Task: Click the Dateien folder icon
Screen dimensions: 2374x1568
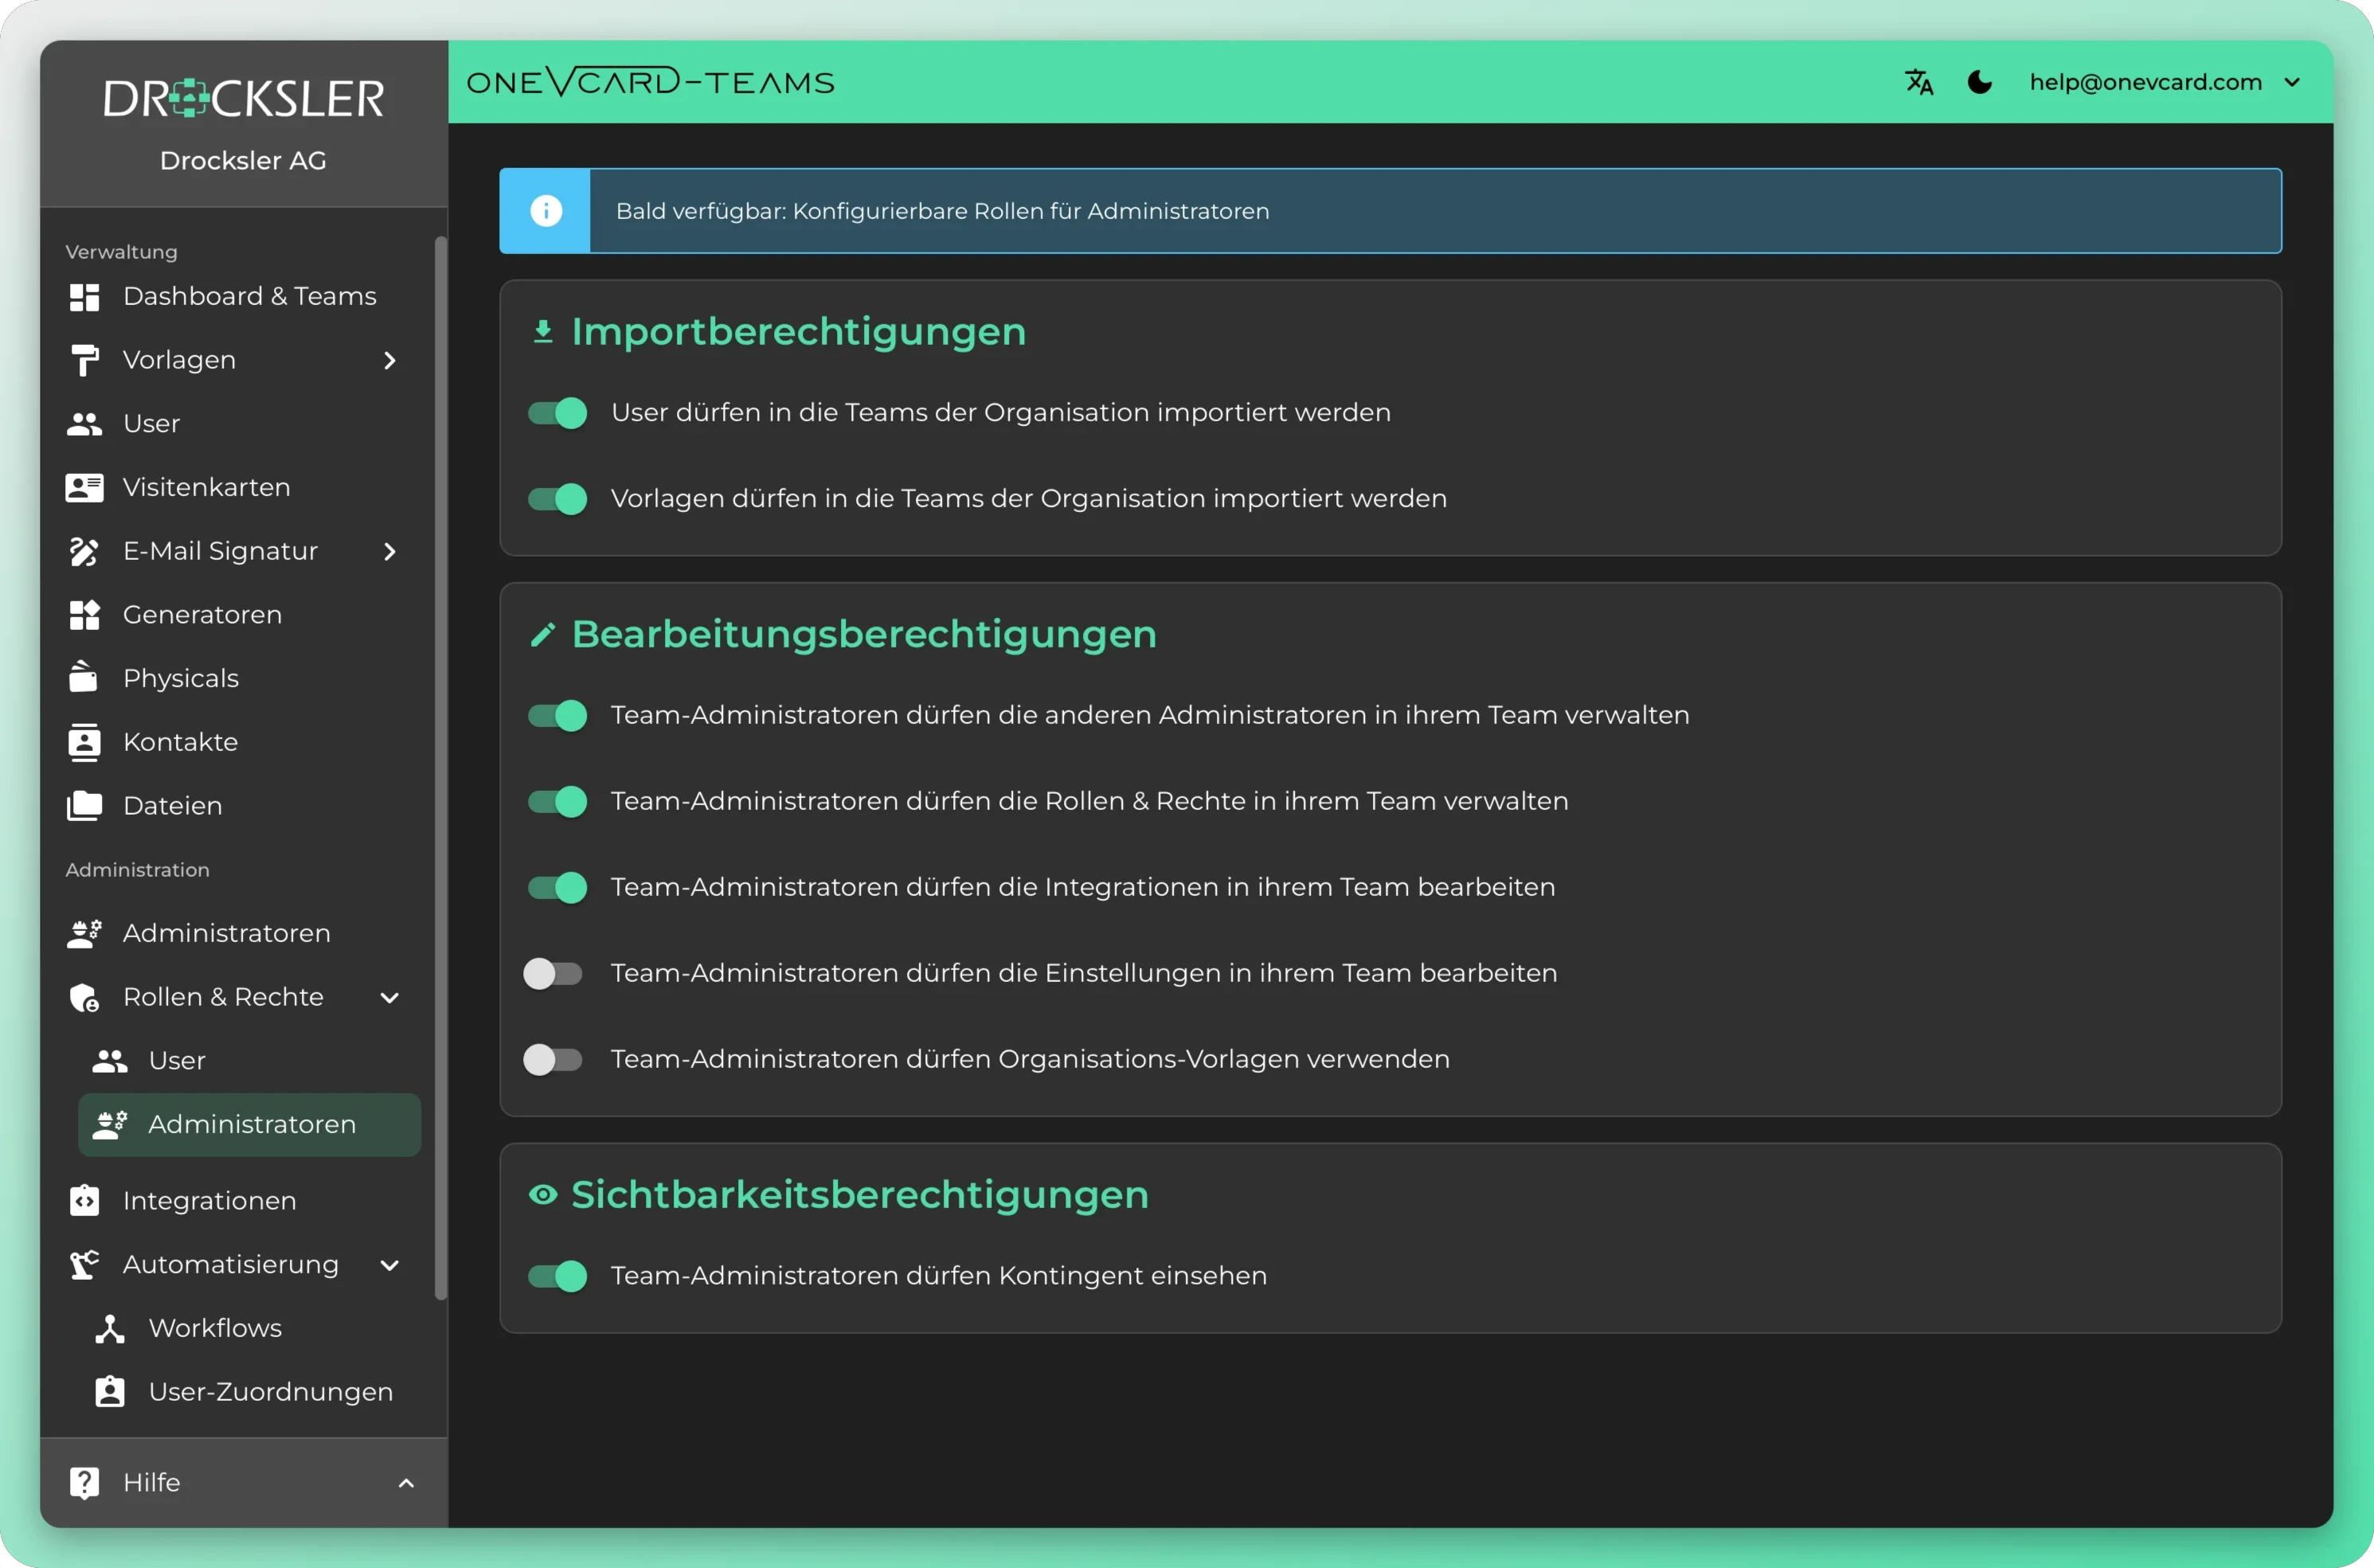Action: [x=84, y=806]
